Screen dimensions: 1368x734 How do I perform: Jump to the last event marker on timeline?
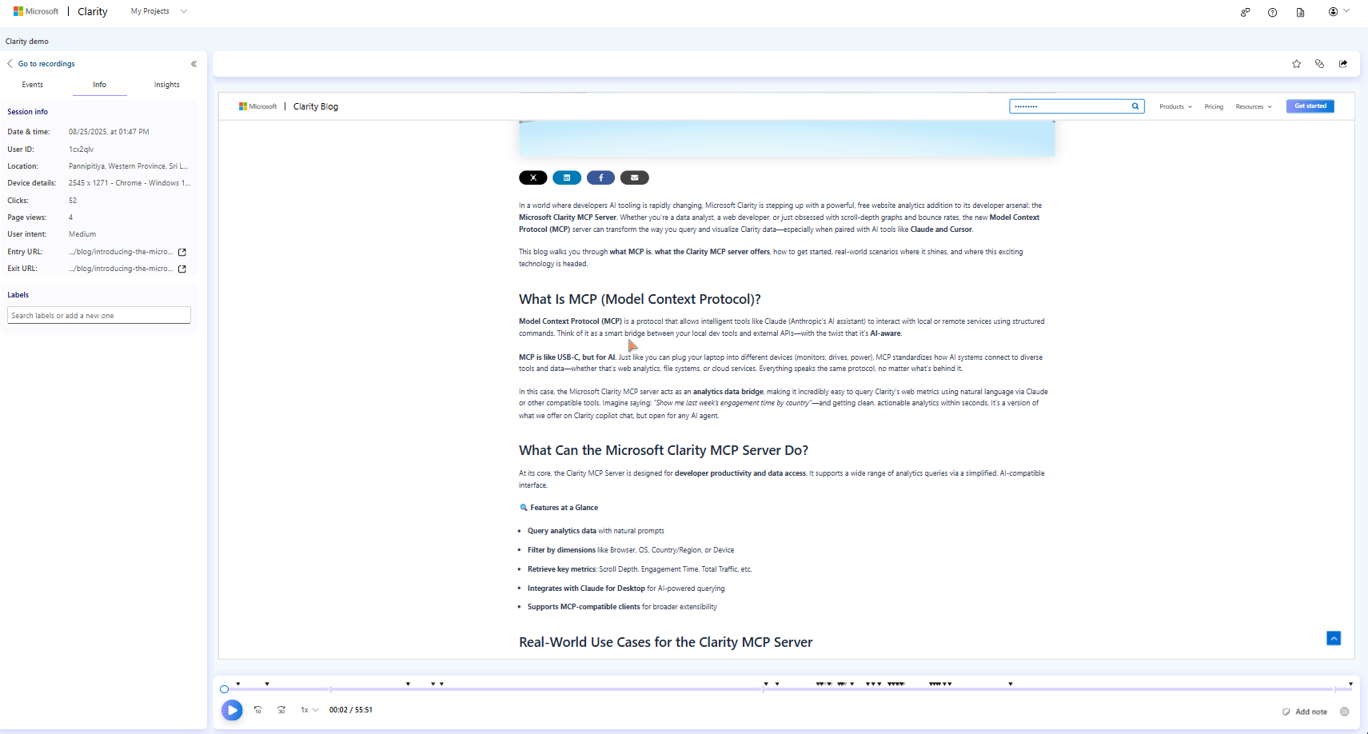[x=1350, y=684]
